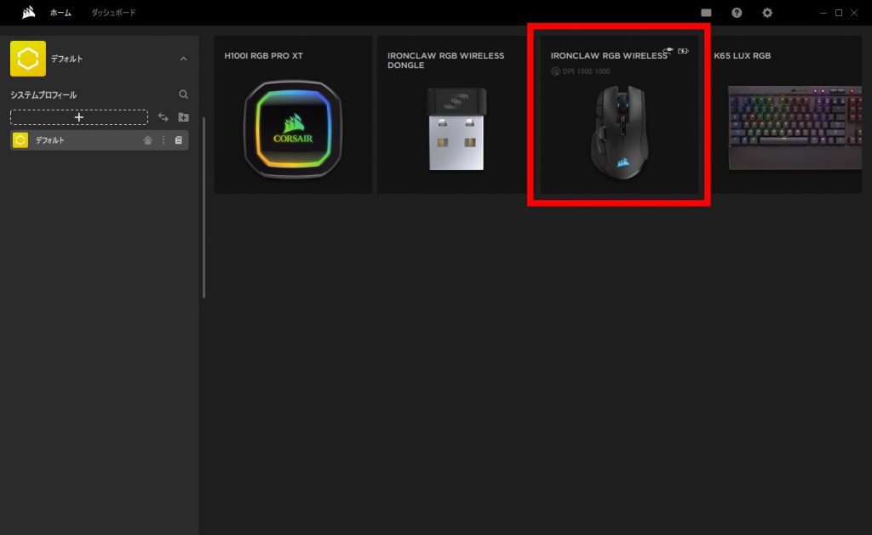Click the profile list scrollbar
The width and height of the screenshot is (872, 535).
click(x=204, y=208)
